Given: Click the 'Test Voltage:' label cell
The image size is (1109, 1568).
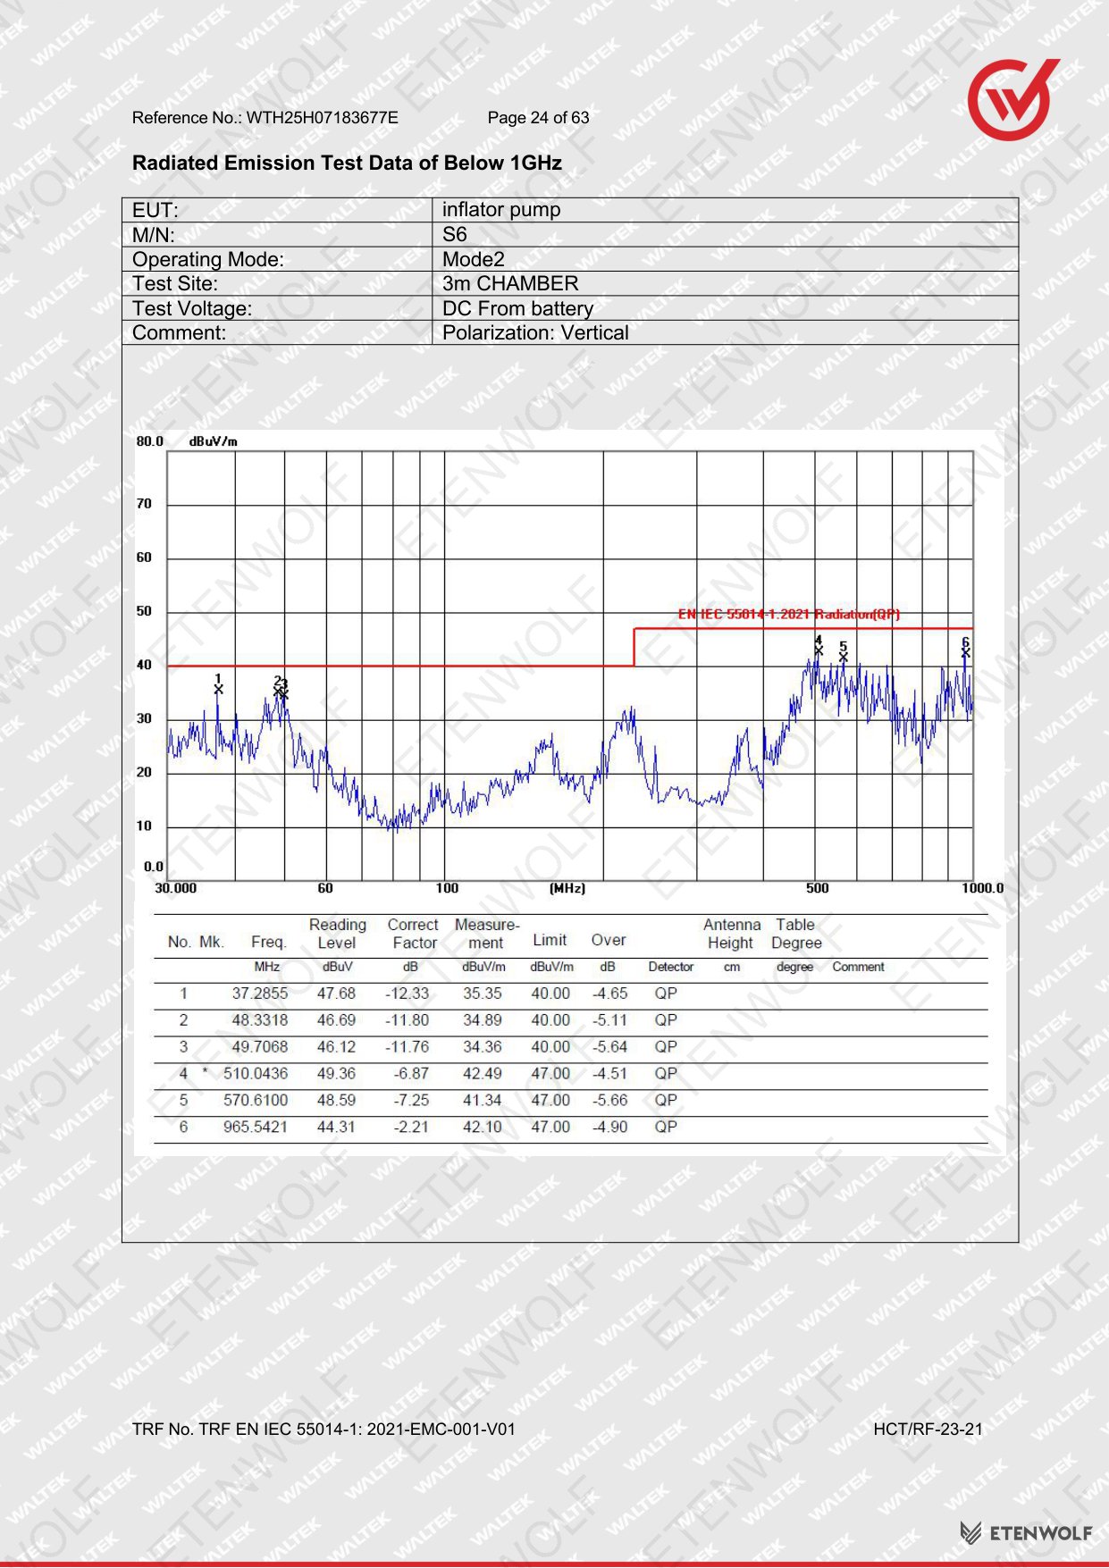Looking at the screenshot, I should [x=277, y=308].
